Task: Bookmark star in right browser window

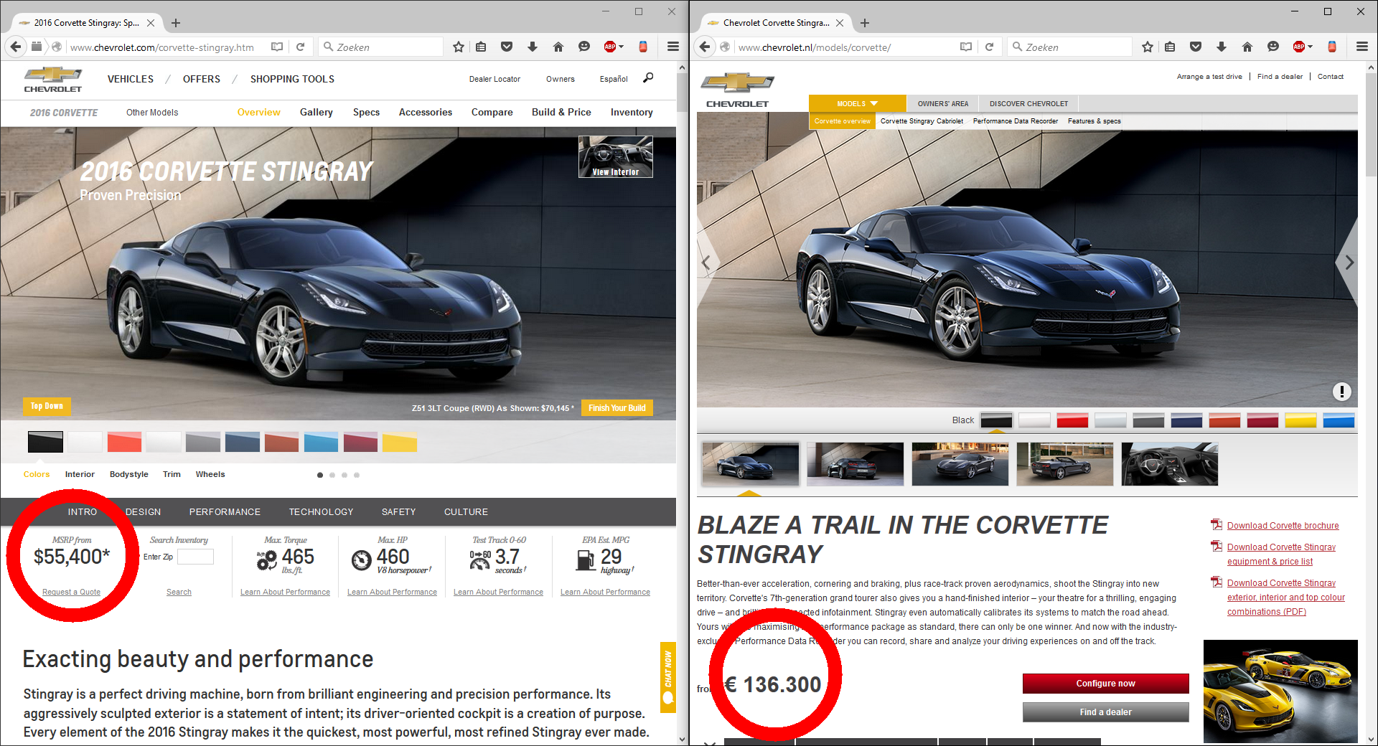Action: point(1148,47)
